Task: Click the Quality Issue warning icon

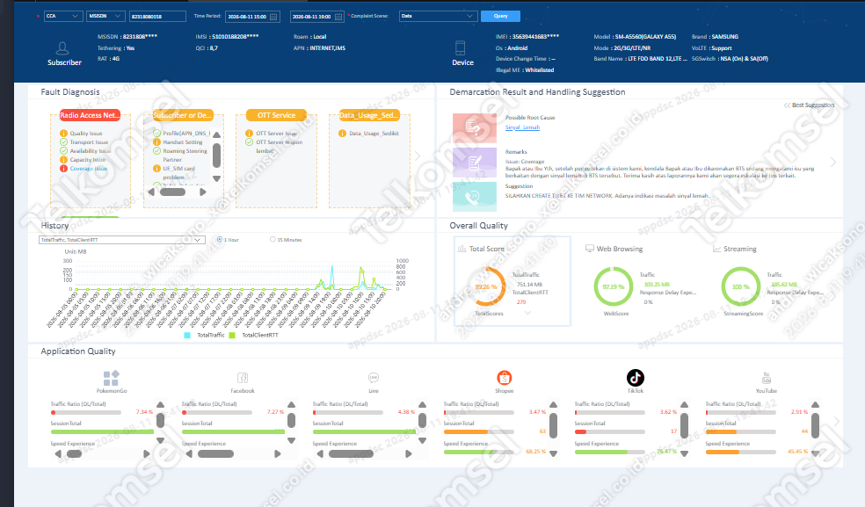Action: pos(63,134)
